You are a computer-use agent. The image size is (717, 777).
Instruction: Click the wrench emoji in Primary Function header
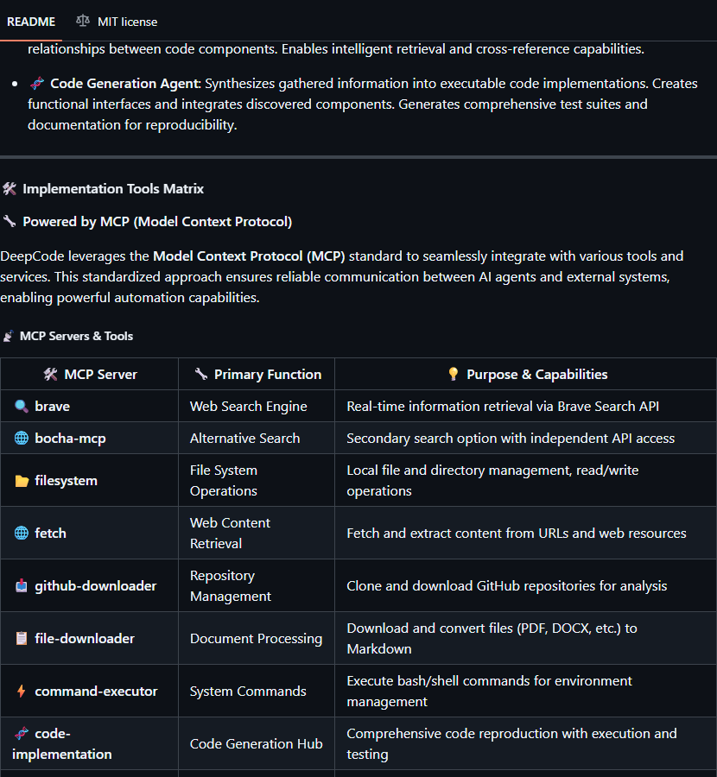(x=200, y=374)
